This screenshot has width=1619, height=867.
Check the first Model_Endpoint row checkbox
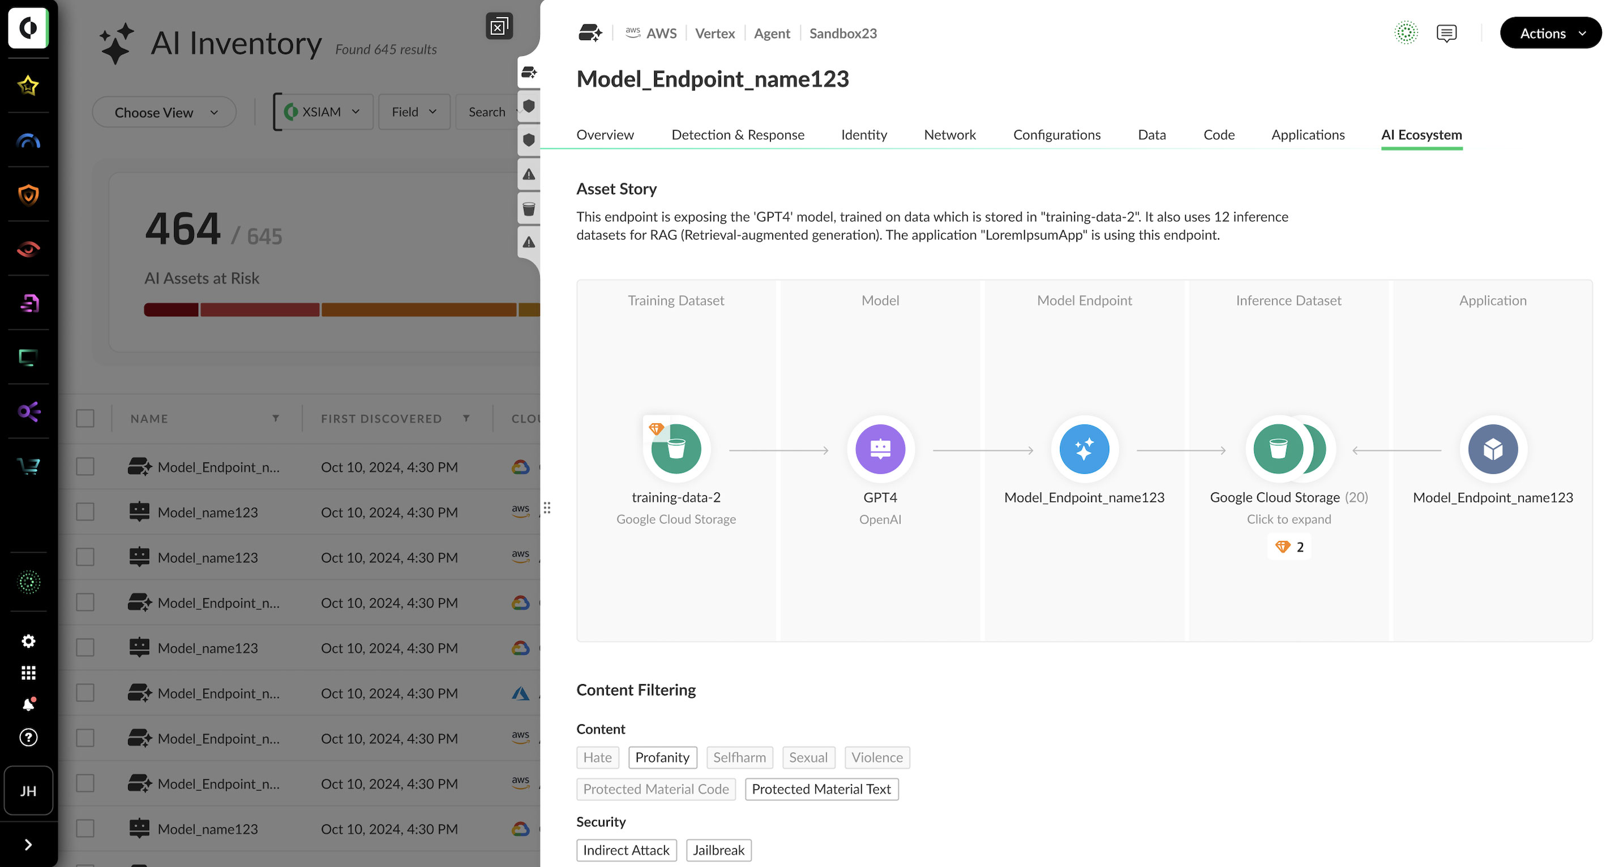(85, 466)
